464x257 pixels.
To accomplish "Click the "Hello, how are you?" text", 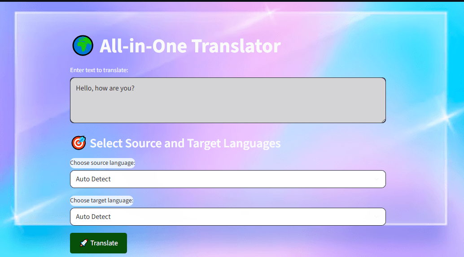I will 105,88.
